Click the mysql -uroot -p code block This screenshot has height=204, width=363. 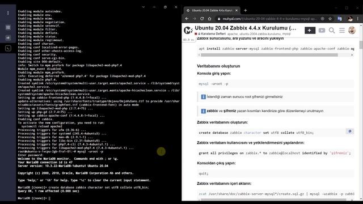[275, 84]
